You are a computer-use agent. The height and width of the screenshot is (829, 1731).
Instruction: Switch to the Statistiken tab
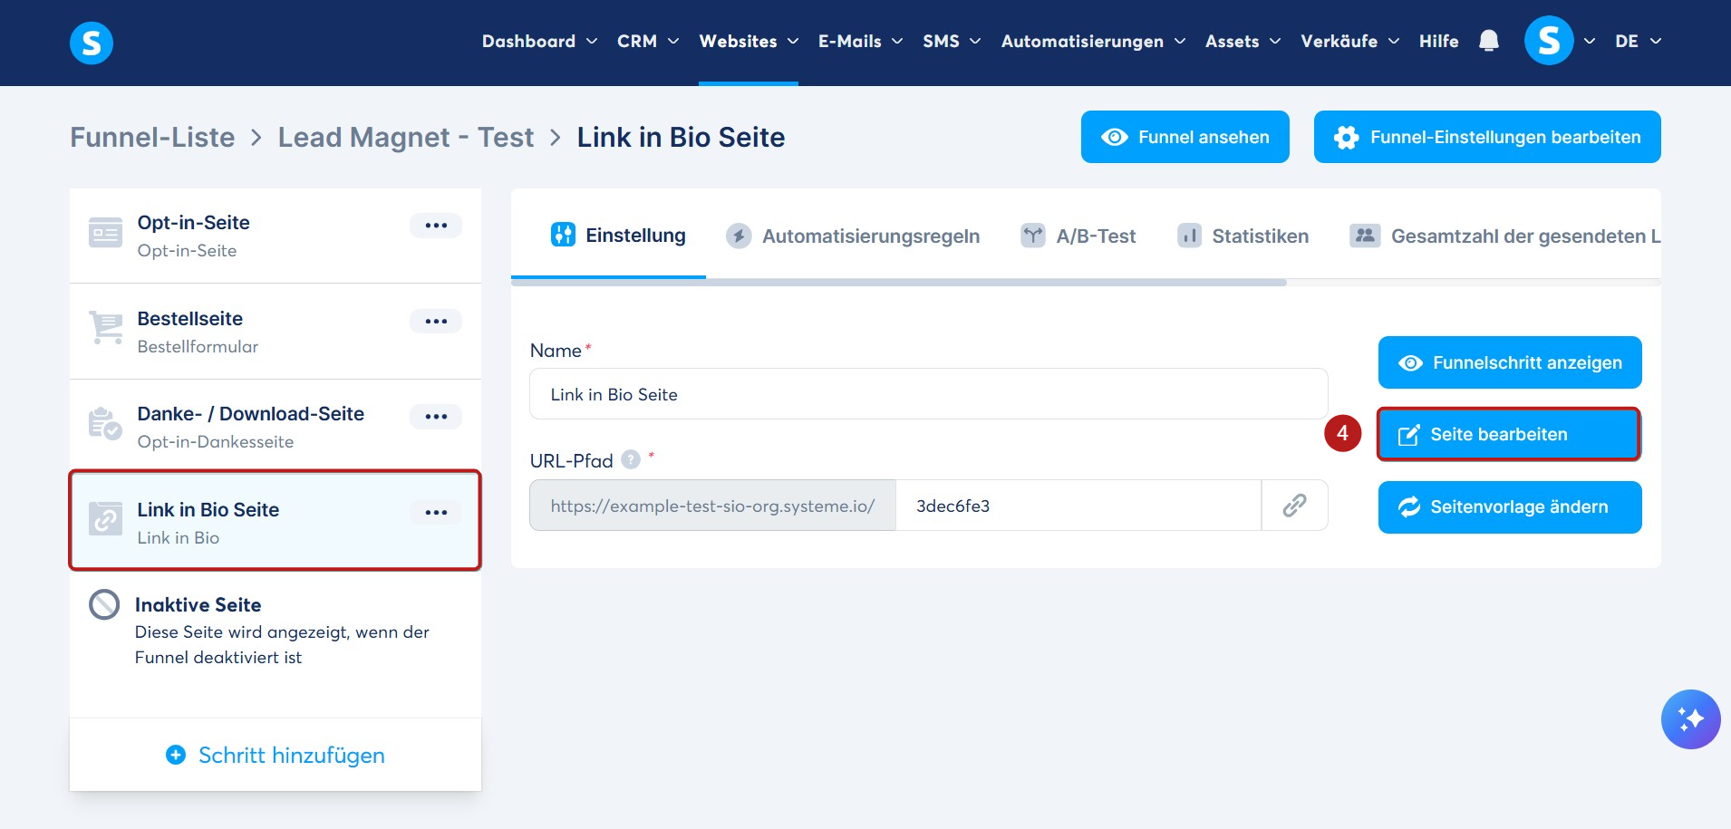(x=1243, y=236)
